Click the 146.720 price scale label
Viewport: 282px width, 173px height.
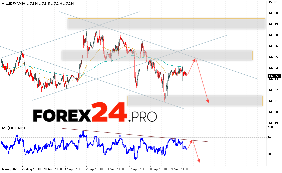click(274, 90)
